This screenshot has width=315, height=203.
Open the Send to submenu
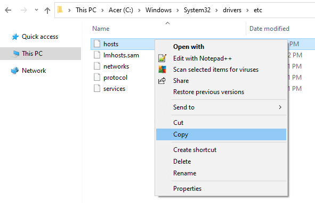(221, 107)
